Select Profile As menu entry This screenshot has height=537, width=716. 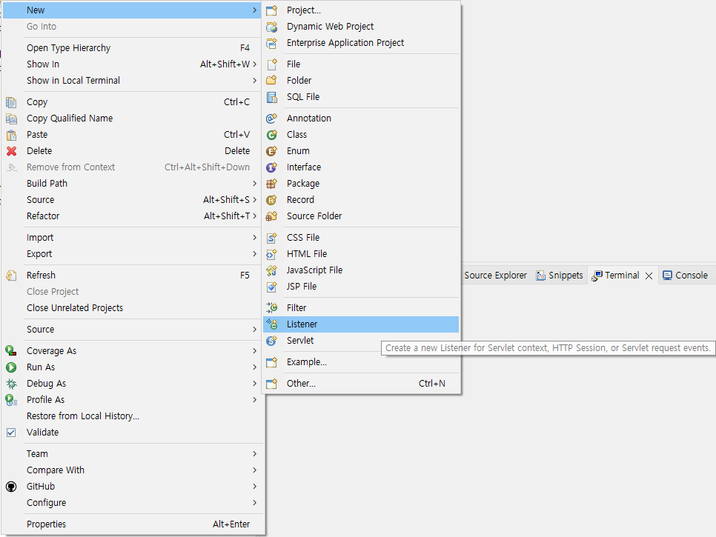pos(133,400)
